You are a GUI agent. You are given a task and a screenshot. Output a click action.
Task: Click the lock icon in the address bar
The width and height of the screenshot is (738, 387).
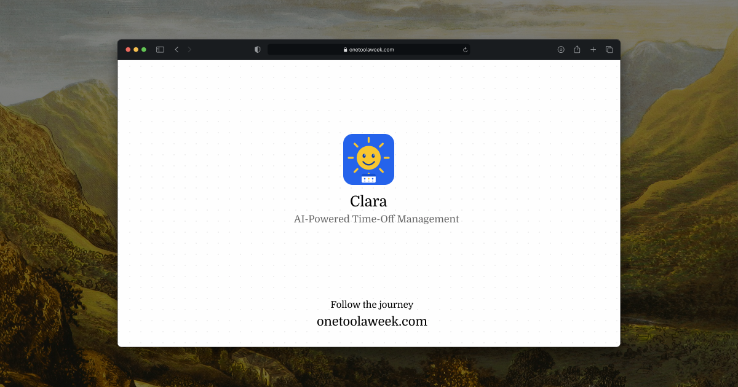[346, 50]
